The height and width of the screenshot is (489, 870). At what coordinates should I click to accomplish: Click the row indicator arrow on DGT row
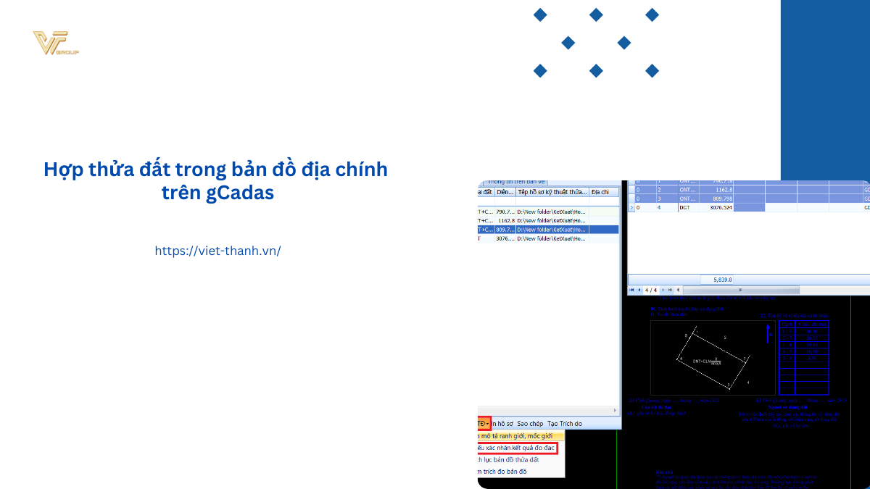click(x=631, y=207)
